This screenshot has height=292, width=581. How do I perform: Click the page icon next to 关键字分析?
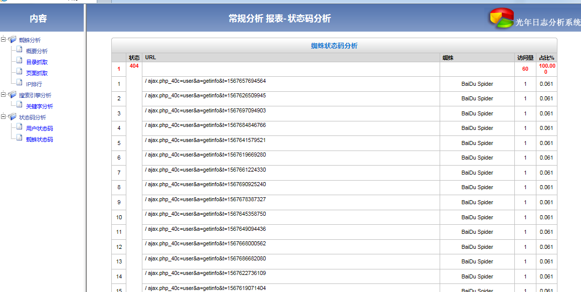(x=19, y=105)
